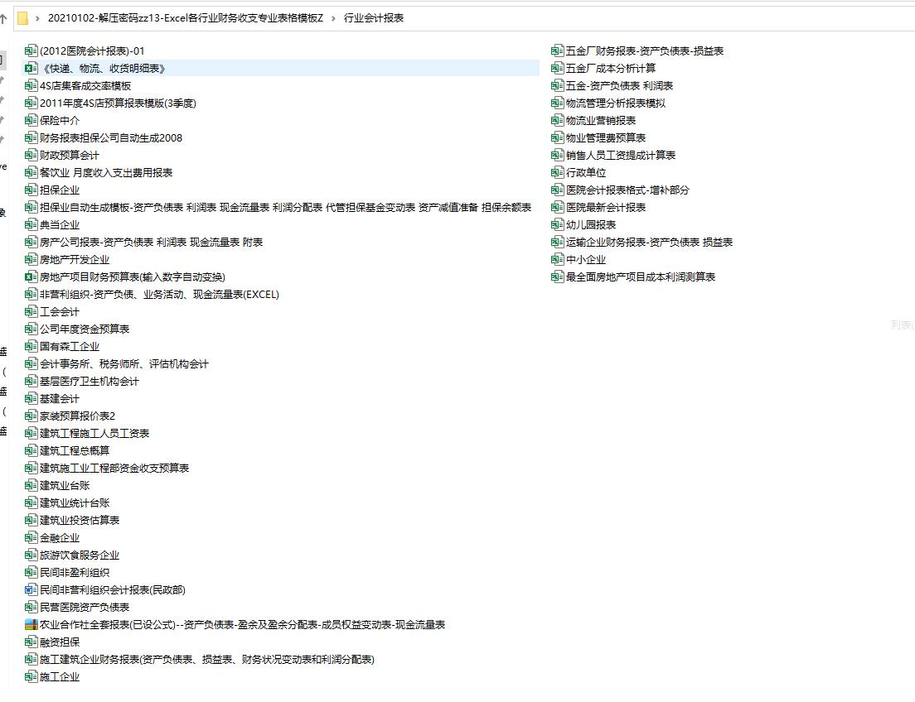
Task: Select the Excel icon beside 保险中介
Action: point(30,120)
